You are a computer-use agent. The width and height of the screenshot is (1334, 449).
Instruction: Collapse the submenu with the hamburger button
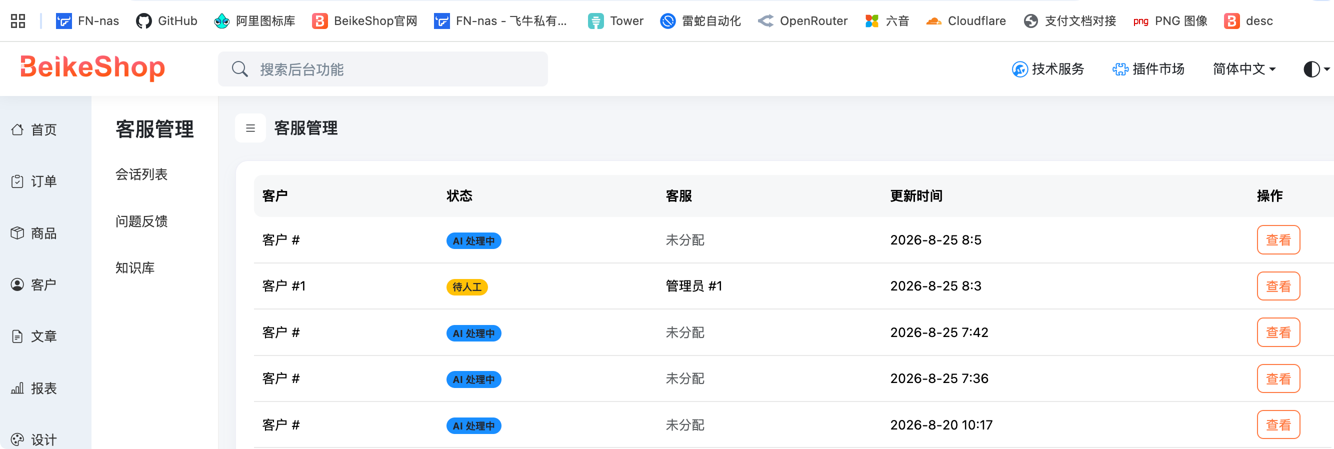click(x=250, y=128)
